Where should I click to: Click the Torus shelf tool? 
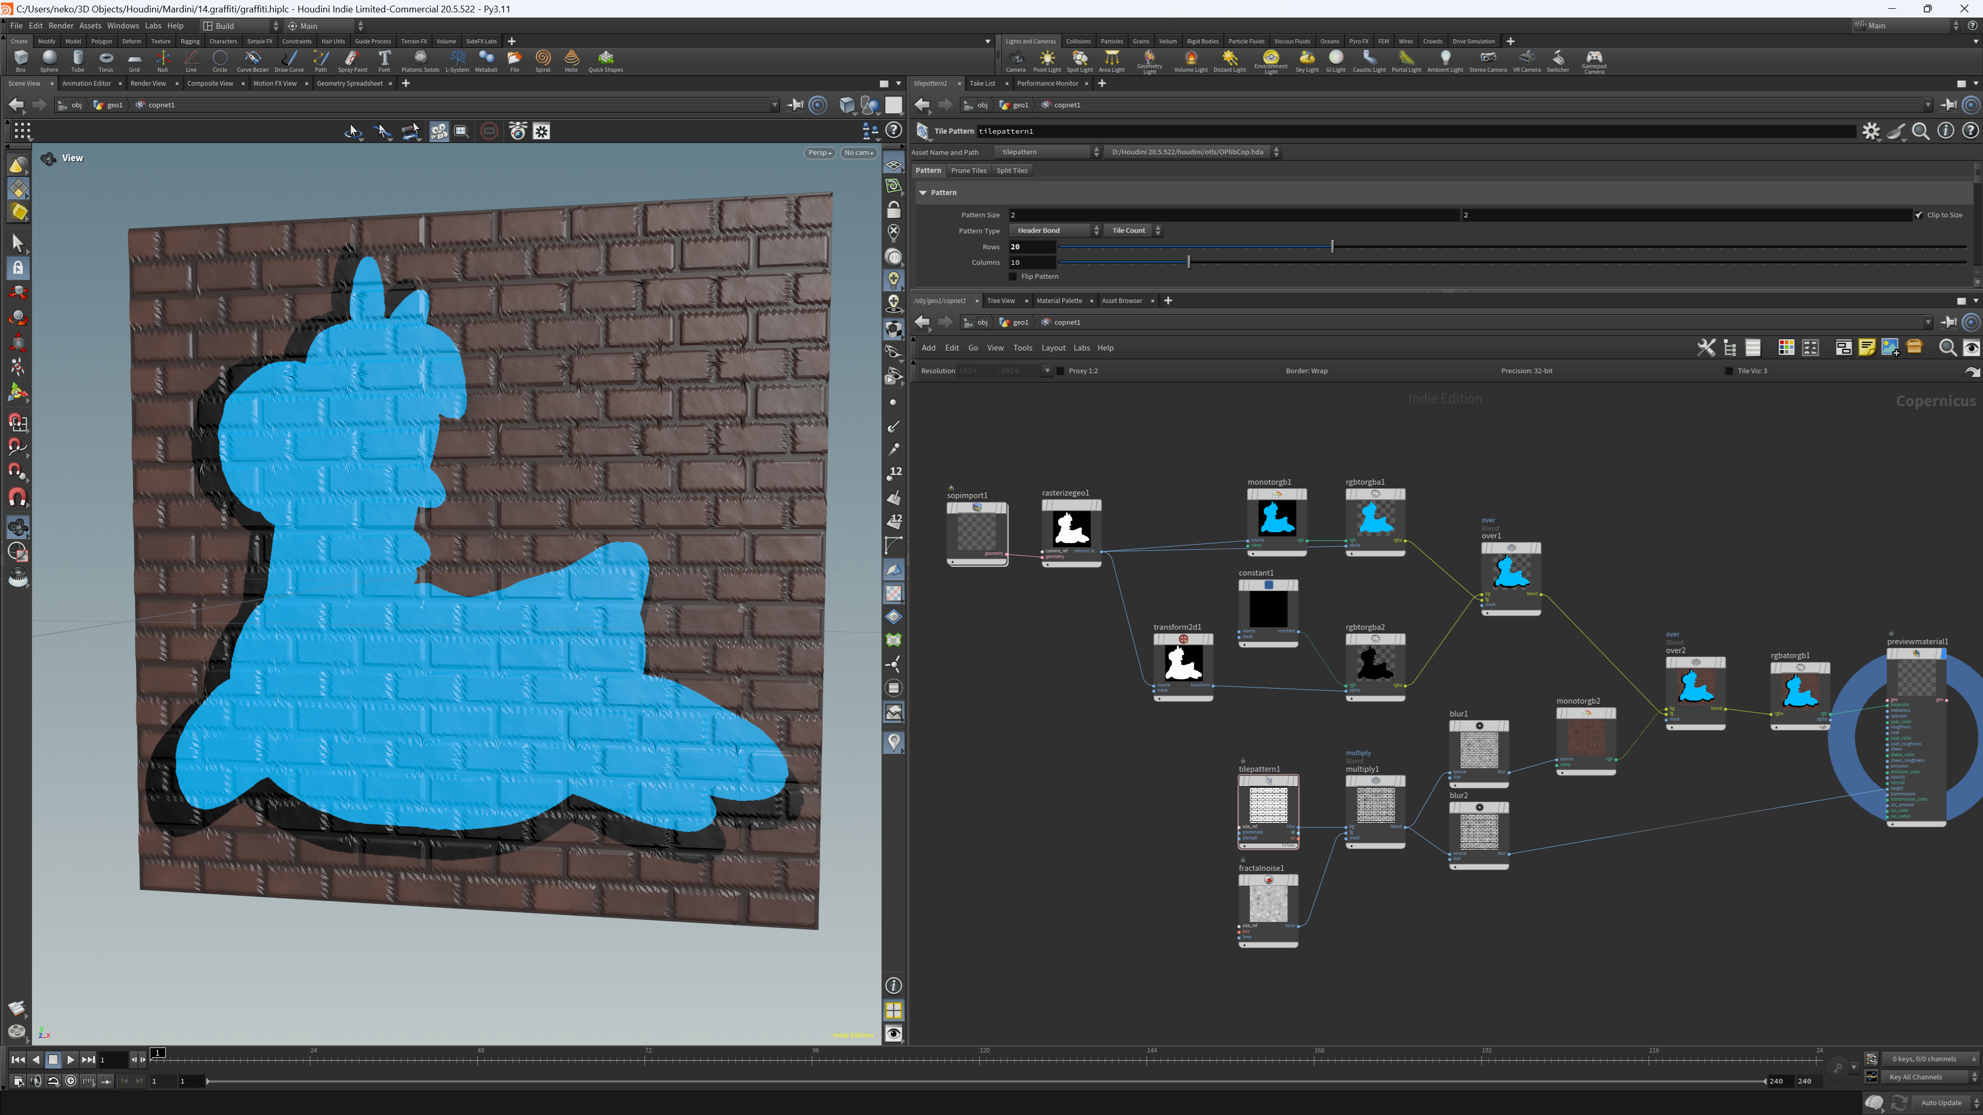[105, 61]
